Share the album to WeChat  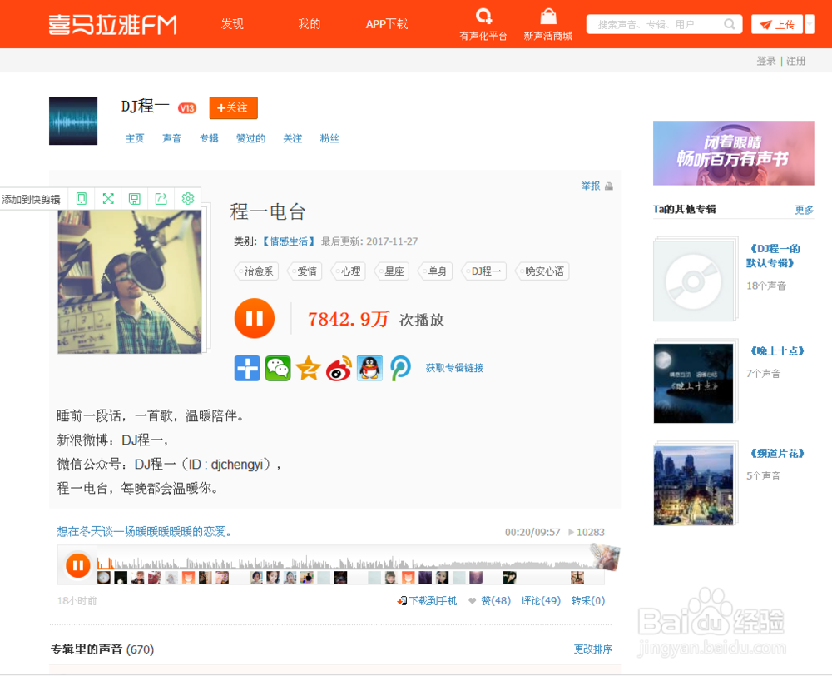click(278, 368)
